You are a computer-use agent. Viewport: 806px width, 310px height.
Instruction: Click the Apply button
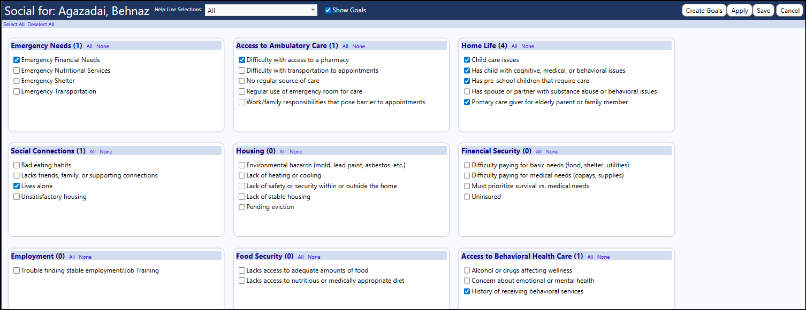[x=740, y=10]
